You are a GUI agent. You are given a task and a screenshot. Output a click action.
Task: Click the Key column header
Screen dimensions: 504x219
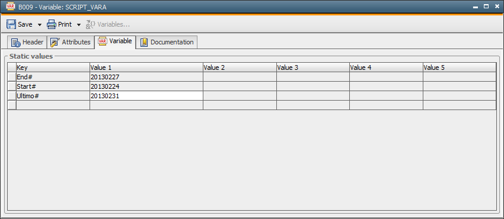pyautogui.click(x=53, y=67)
